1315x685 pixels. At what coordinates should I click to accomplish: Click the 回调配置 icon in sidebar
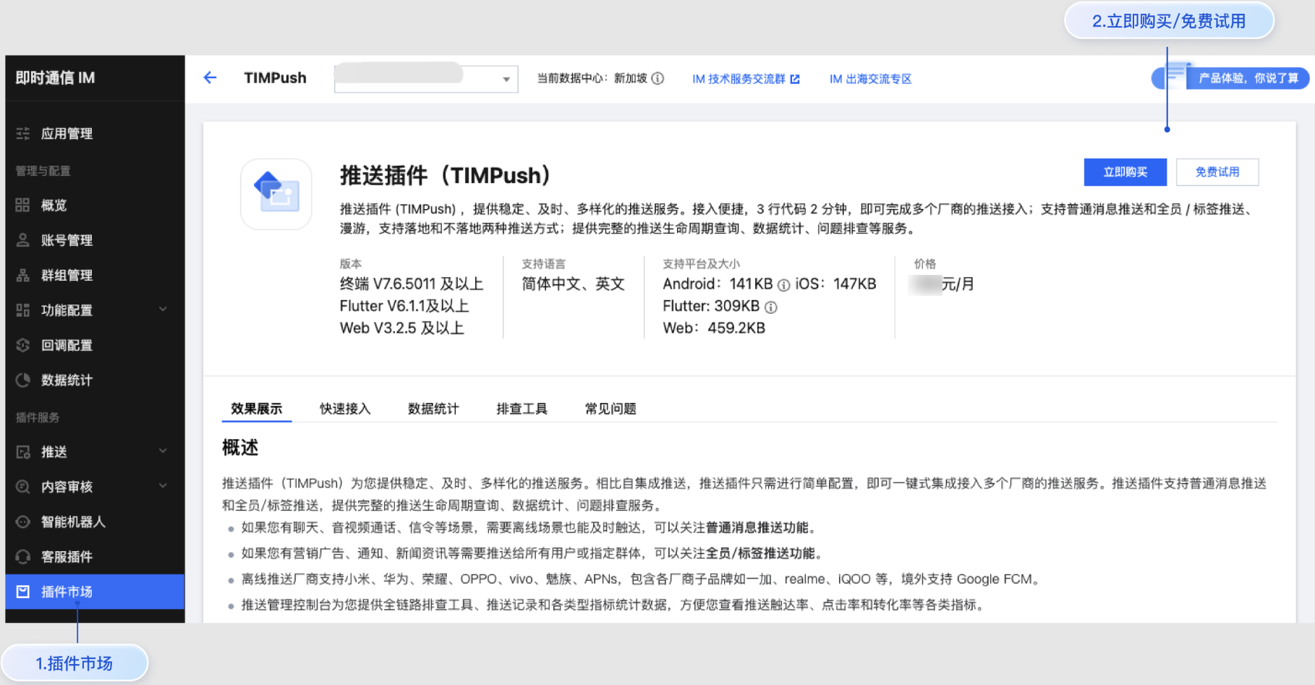23,345
